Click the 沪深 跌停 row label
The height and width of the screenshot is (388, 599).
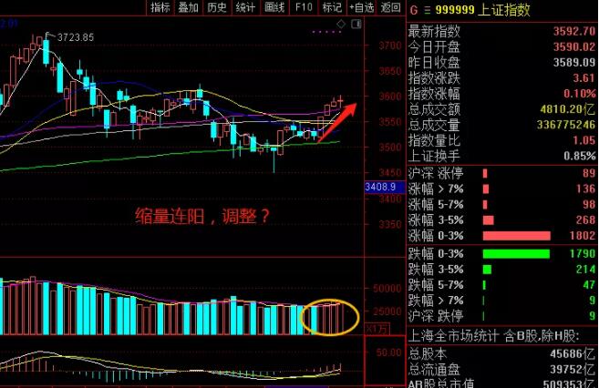[x=436, y=316]
